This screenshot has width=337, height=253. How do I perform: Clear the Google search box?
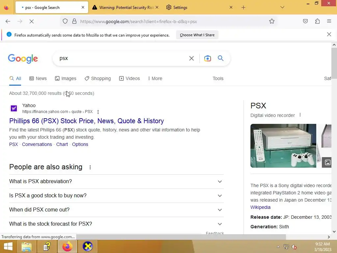coord(192,58)
